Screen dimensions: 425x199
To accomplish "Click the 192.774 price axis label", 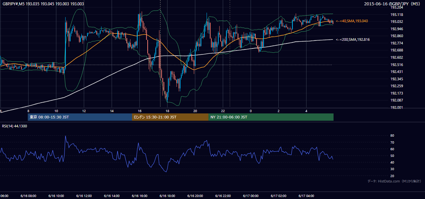I will click(x=397, y=43).
